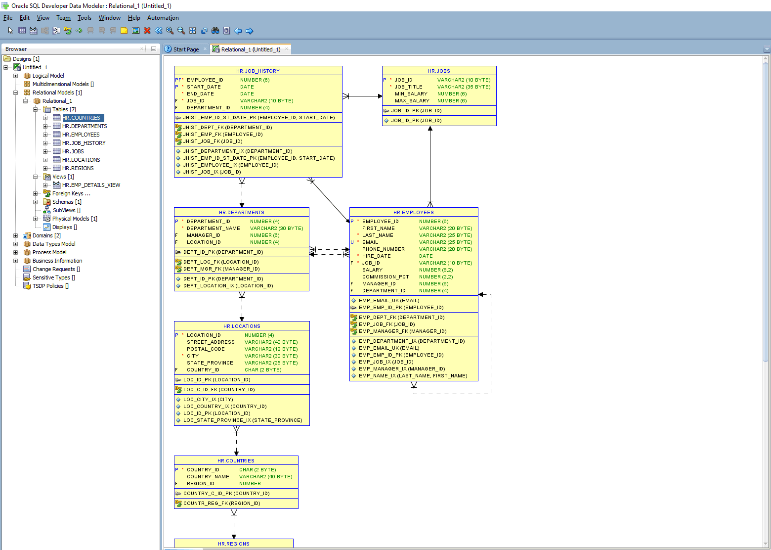Select the New View tool on the toolbar

33,31
